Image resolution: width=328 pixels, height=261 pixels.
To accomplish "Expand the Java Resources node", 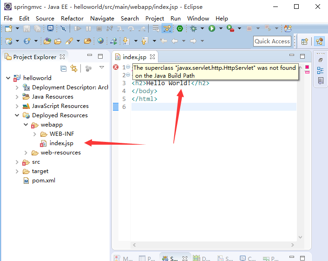I will [17, 97].
